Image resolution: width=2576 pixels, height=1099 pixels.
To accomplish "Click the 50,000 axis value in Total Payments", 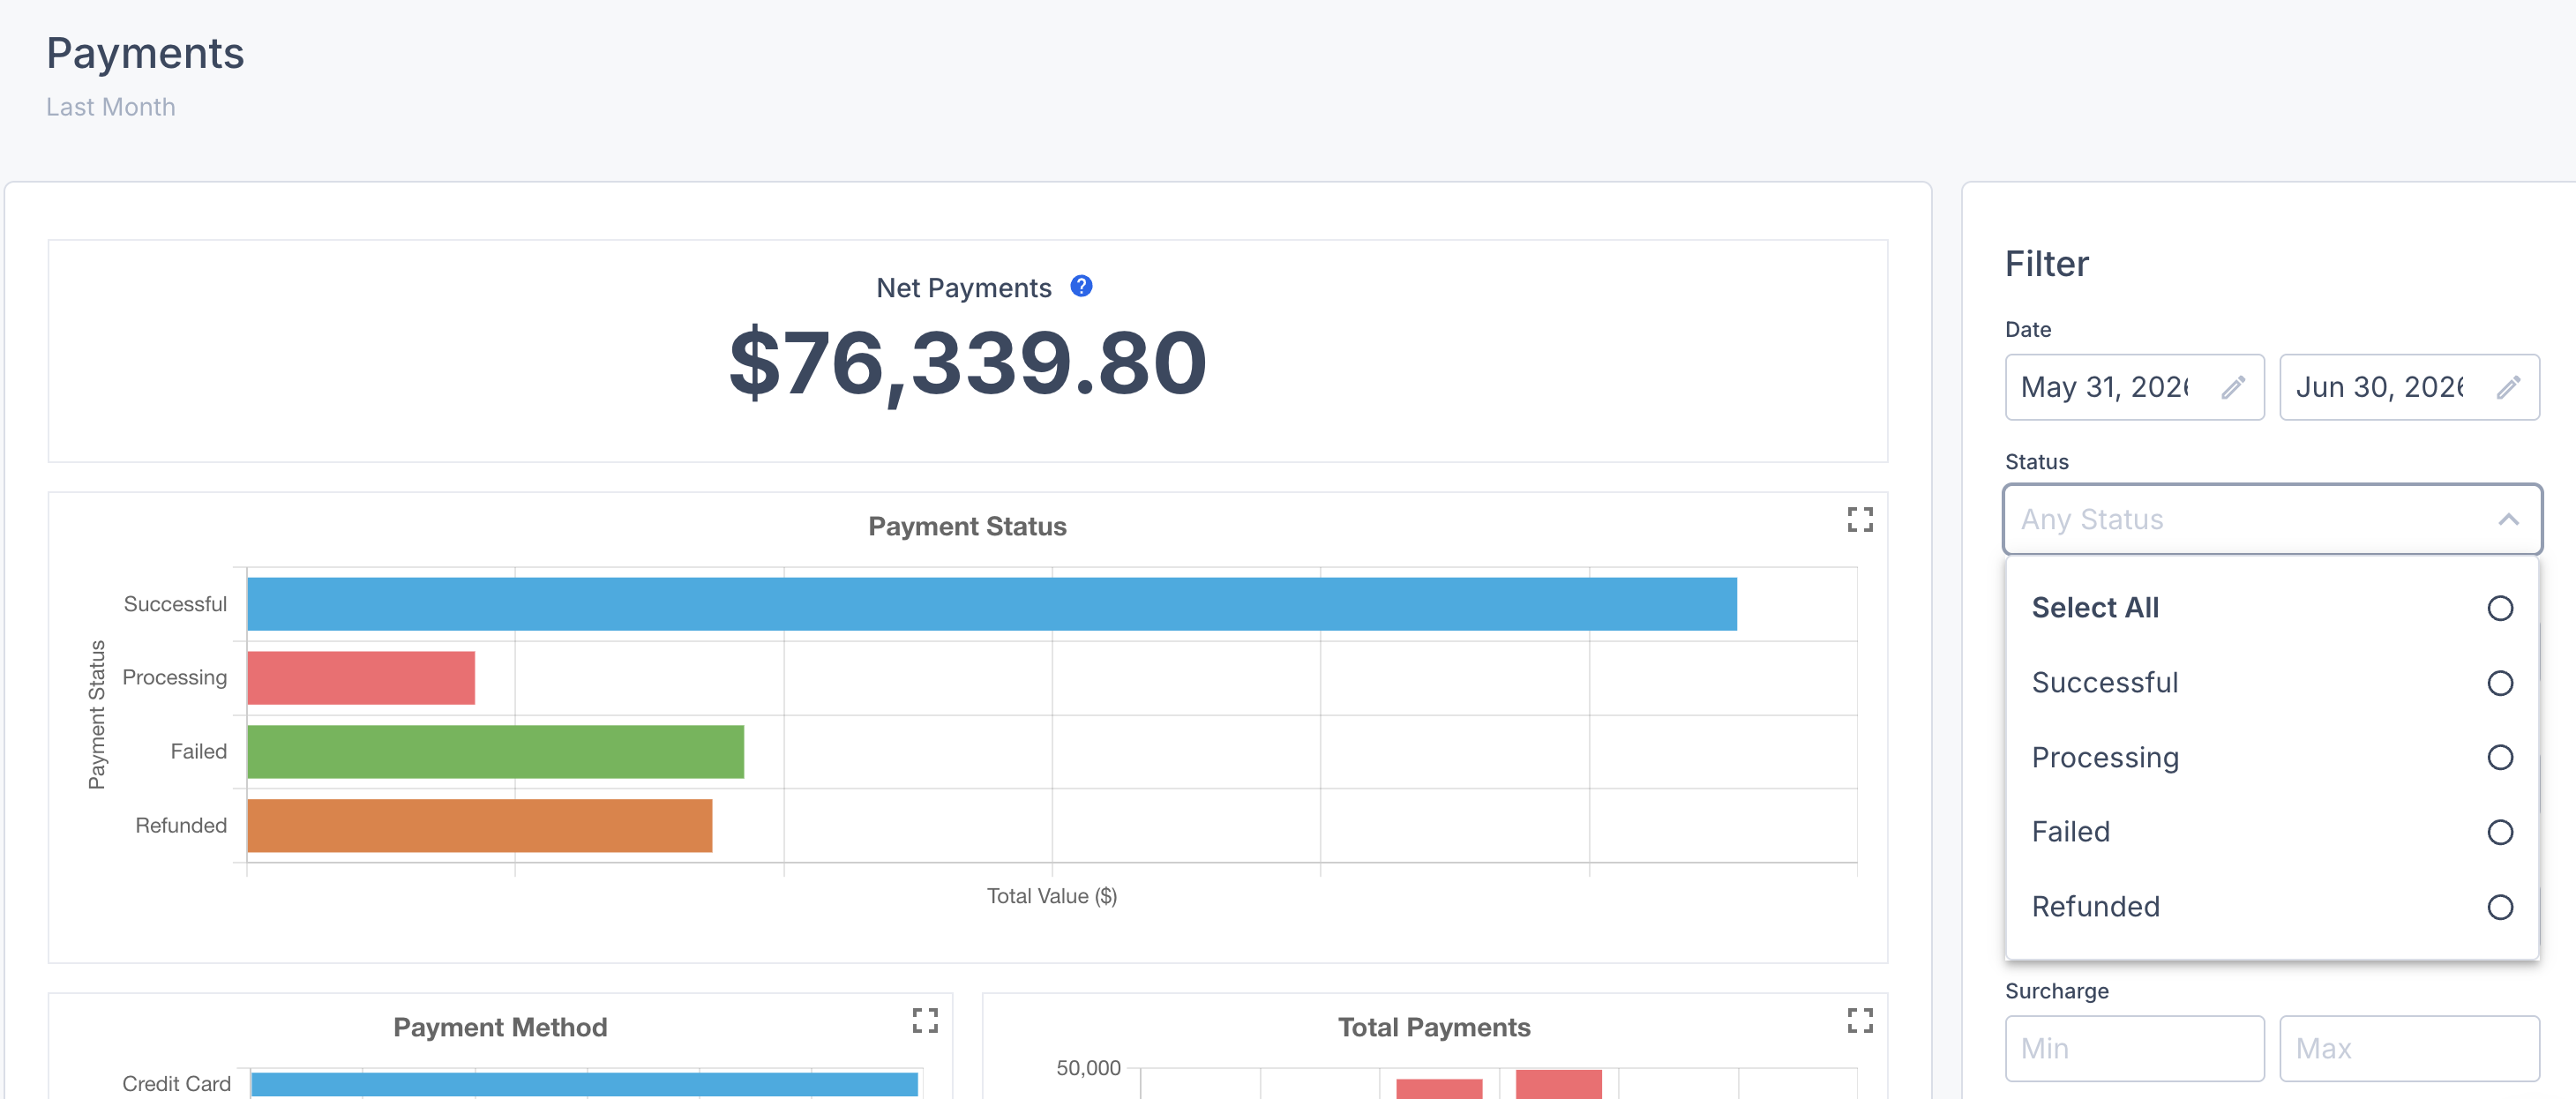I will point(1088,1068).
